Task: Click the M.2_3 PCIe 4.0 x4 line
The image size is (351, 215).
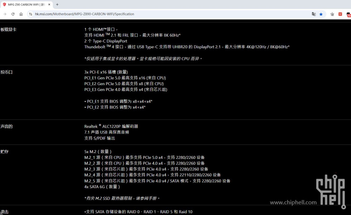Action: (x=146, y=169)
